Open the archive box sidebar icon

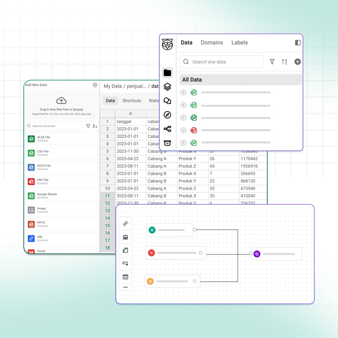click(167, 143)
